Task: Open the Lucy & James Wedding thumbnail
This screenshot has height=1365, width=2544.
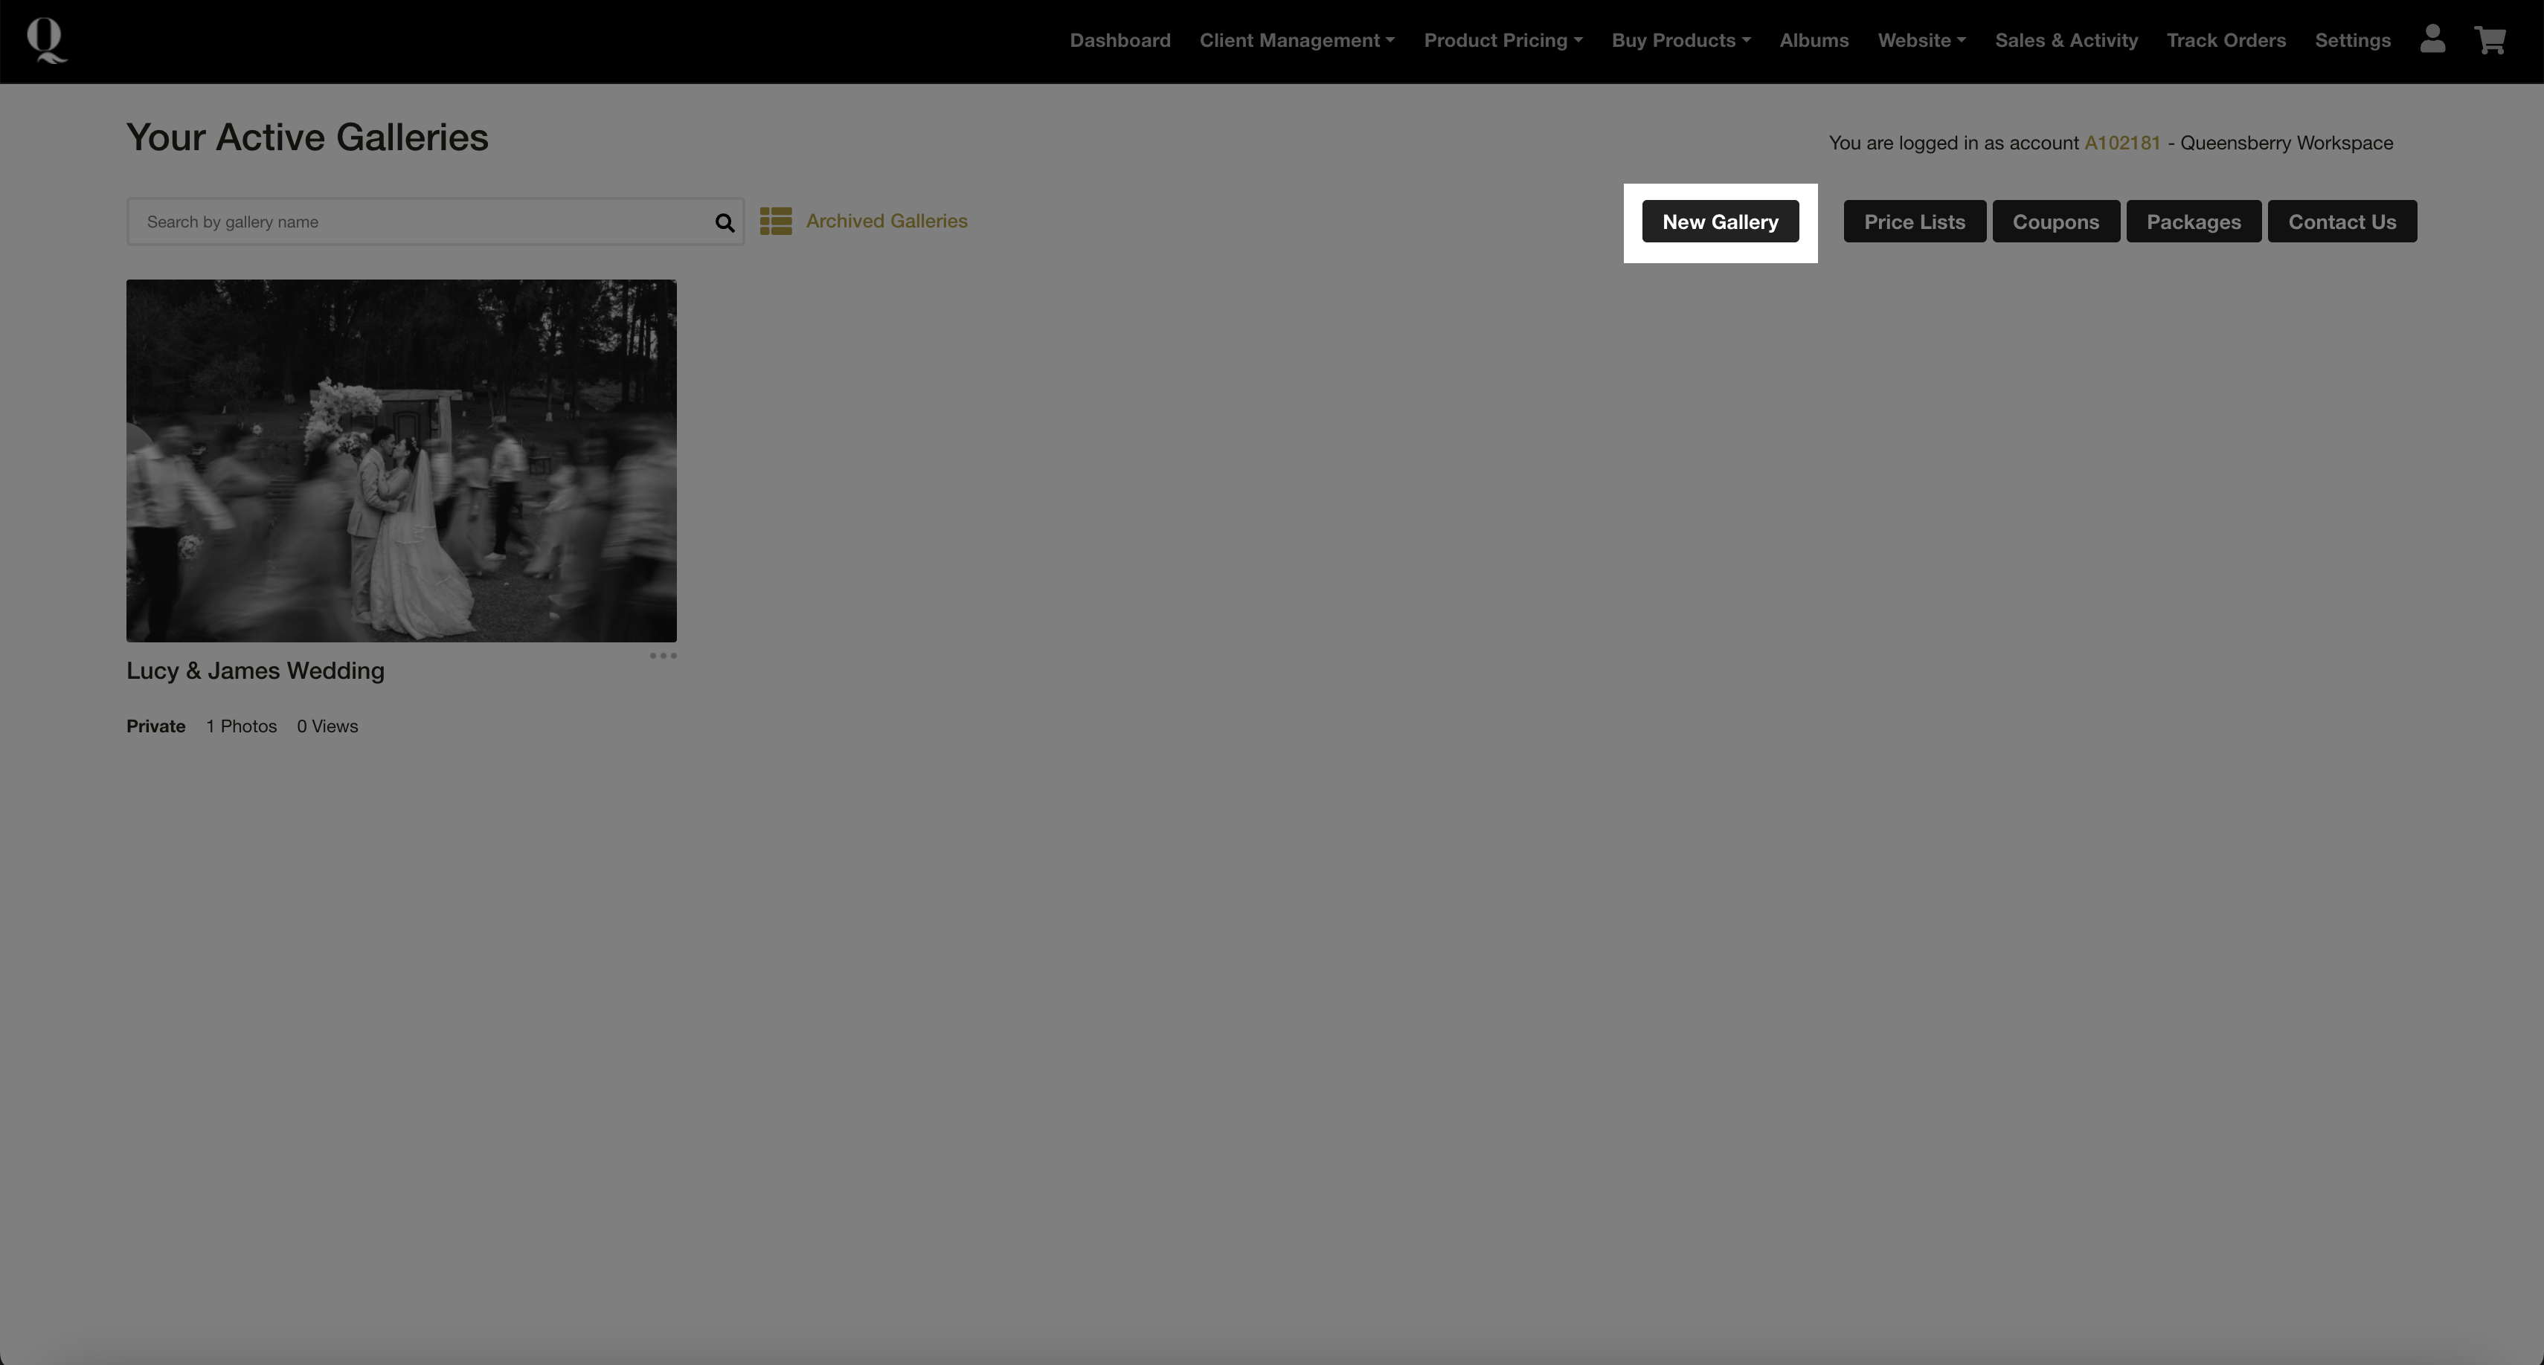Action: click(x=401, y=460)
